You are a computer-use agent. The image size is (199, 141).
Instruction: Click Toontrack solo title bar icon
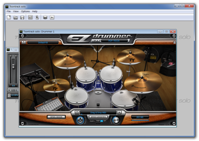[x=7, y=7]
